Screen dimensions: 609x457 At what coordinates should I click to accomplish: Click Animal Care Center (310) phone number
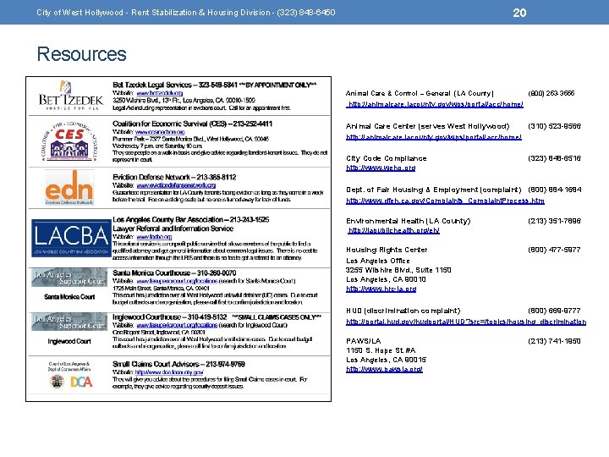pyautogui.click(x=554, y=126)
